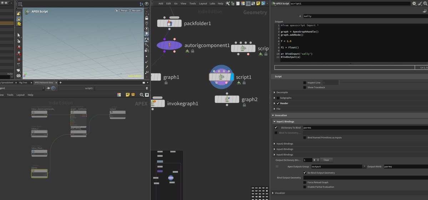Enable Show Traceback checkbox
Screen dimensions: 428x200
tap(304, 87)
